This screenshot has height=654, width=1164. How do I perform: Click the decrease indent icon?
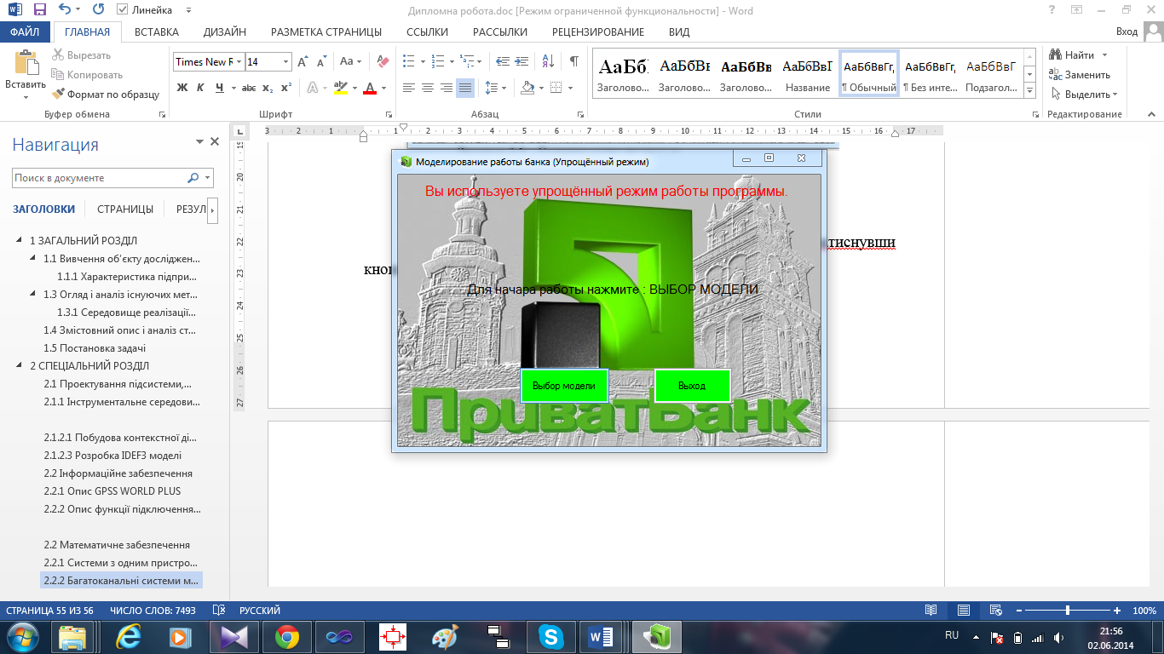point(502,61)
